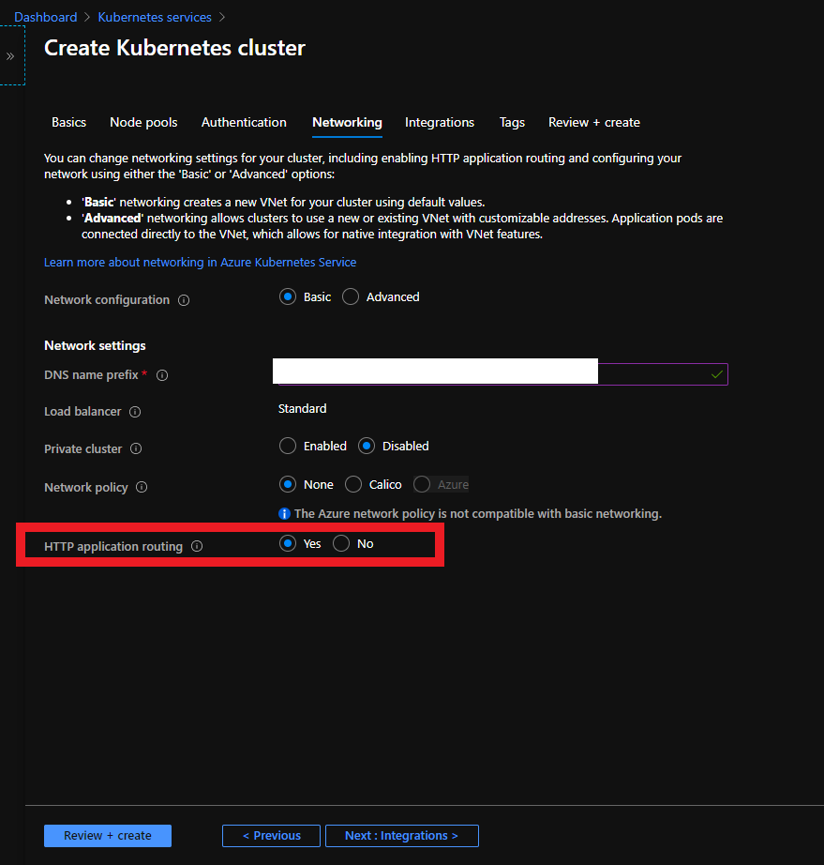
Task: Click the DNS name prefix input field
Action: click(x=656, y=374)
